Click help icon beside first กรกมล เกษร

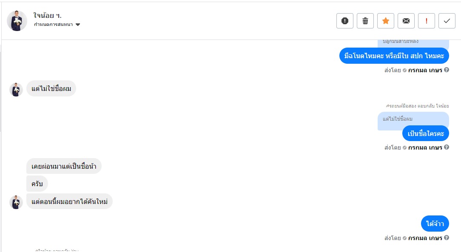447,70
